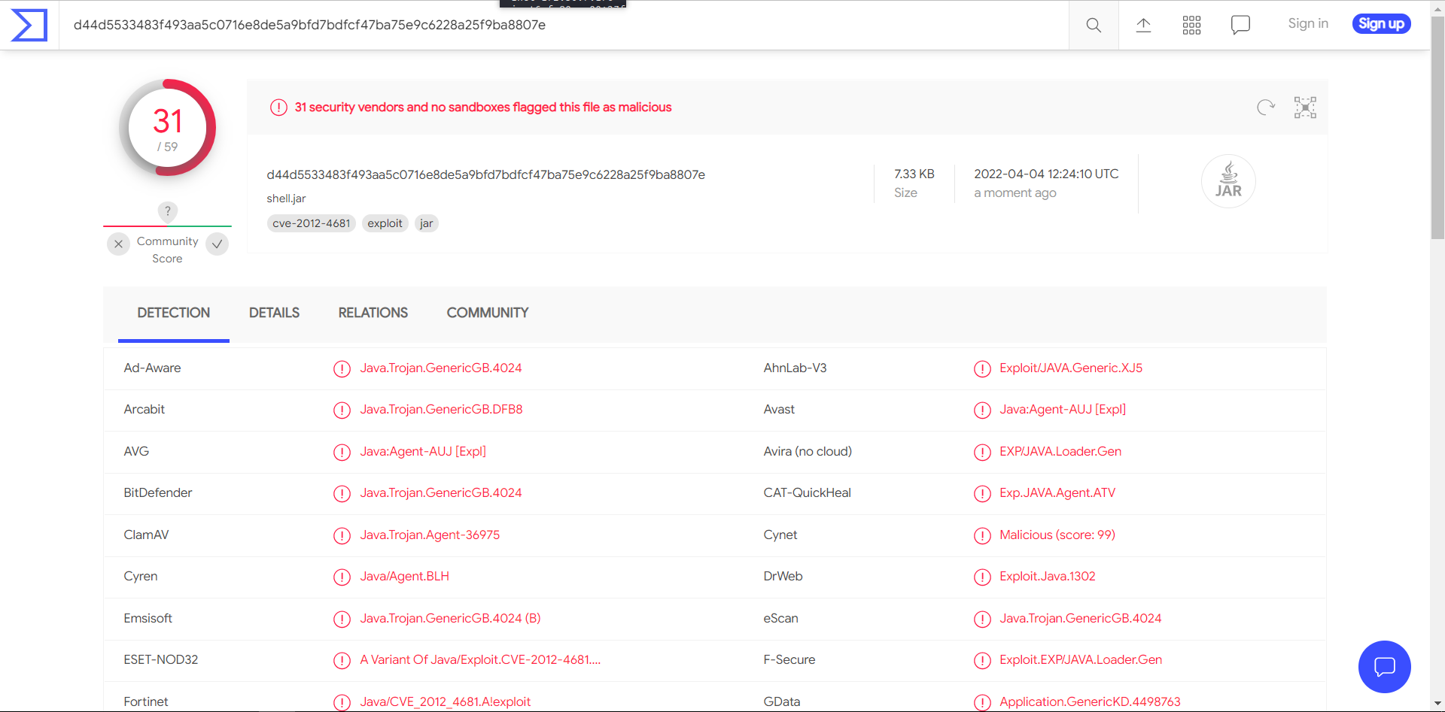Image resolution: width=1445 pixels, height=712 pixels.
Task: Click the VirusTotal logo icon
Action: 29,25
